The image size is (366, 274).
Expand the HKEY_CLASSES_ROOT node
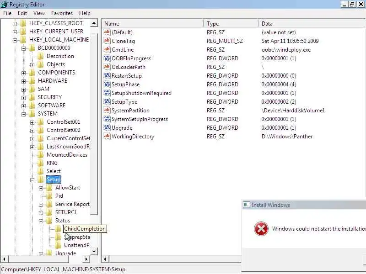15,24
